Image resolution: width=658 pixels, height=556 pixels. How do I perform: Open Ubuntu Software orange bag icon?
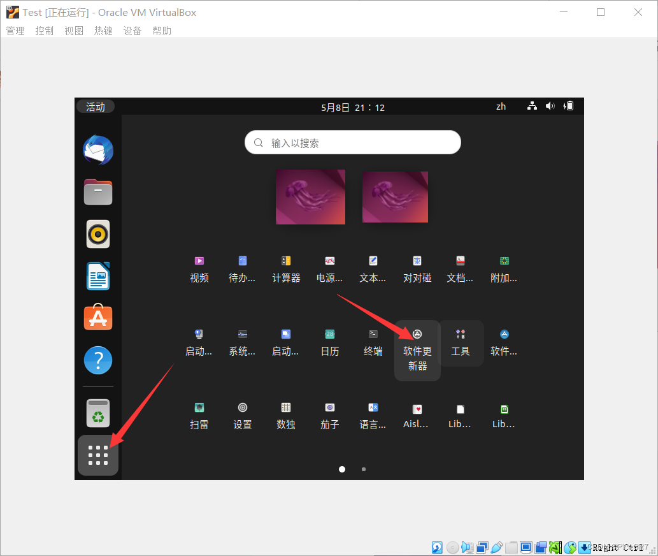(98, 317)
